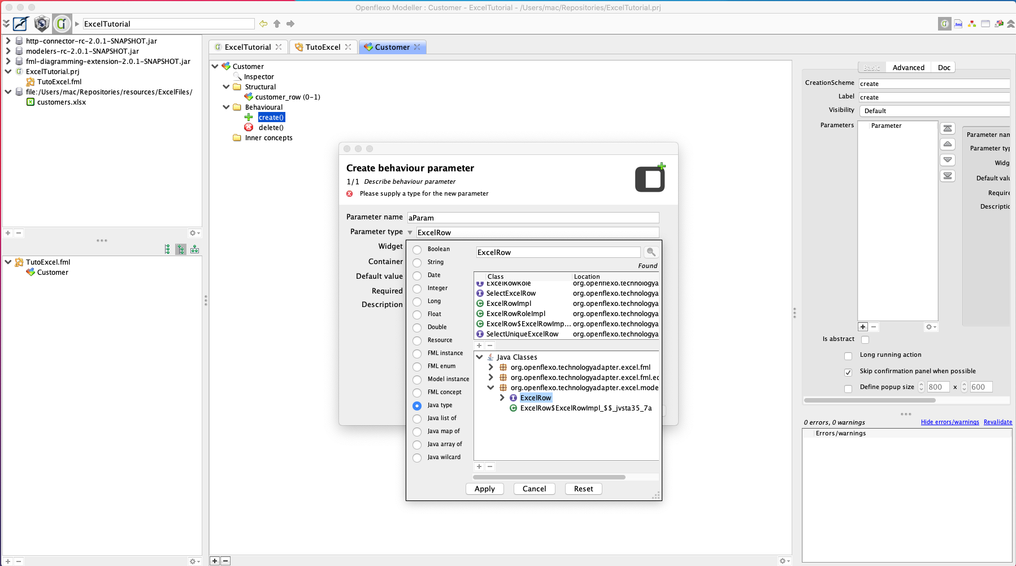This screenshot has height=566, width=1016.
Task: Select the FML instance radio button
Action: pyautogui.click(x=417, y=353)
